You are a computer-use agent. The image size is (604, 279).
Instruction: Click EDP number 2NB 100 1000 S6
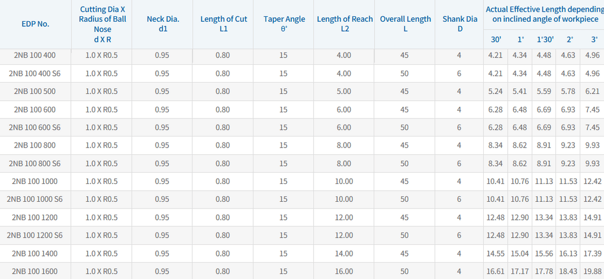pyautogui.click(x=35, y=199)
